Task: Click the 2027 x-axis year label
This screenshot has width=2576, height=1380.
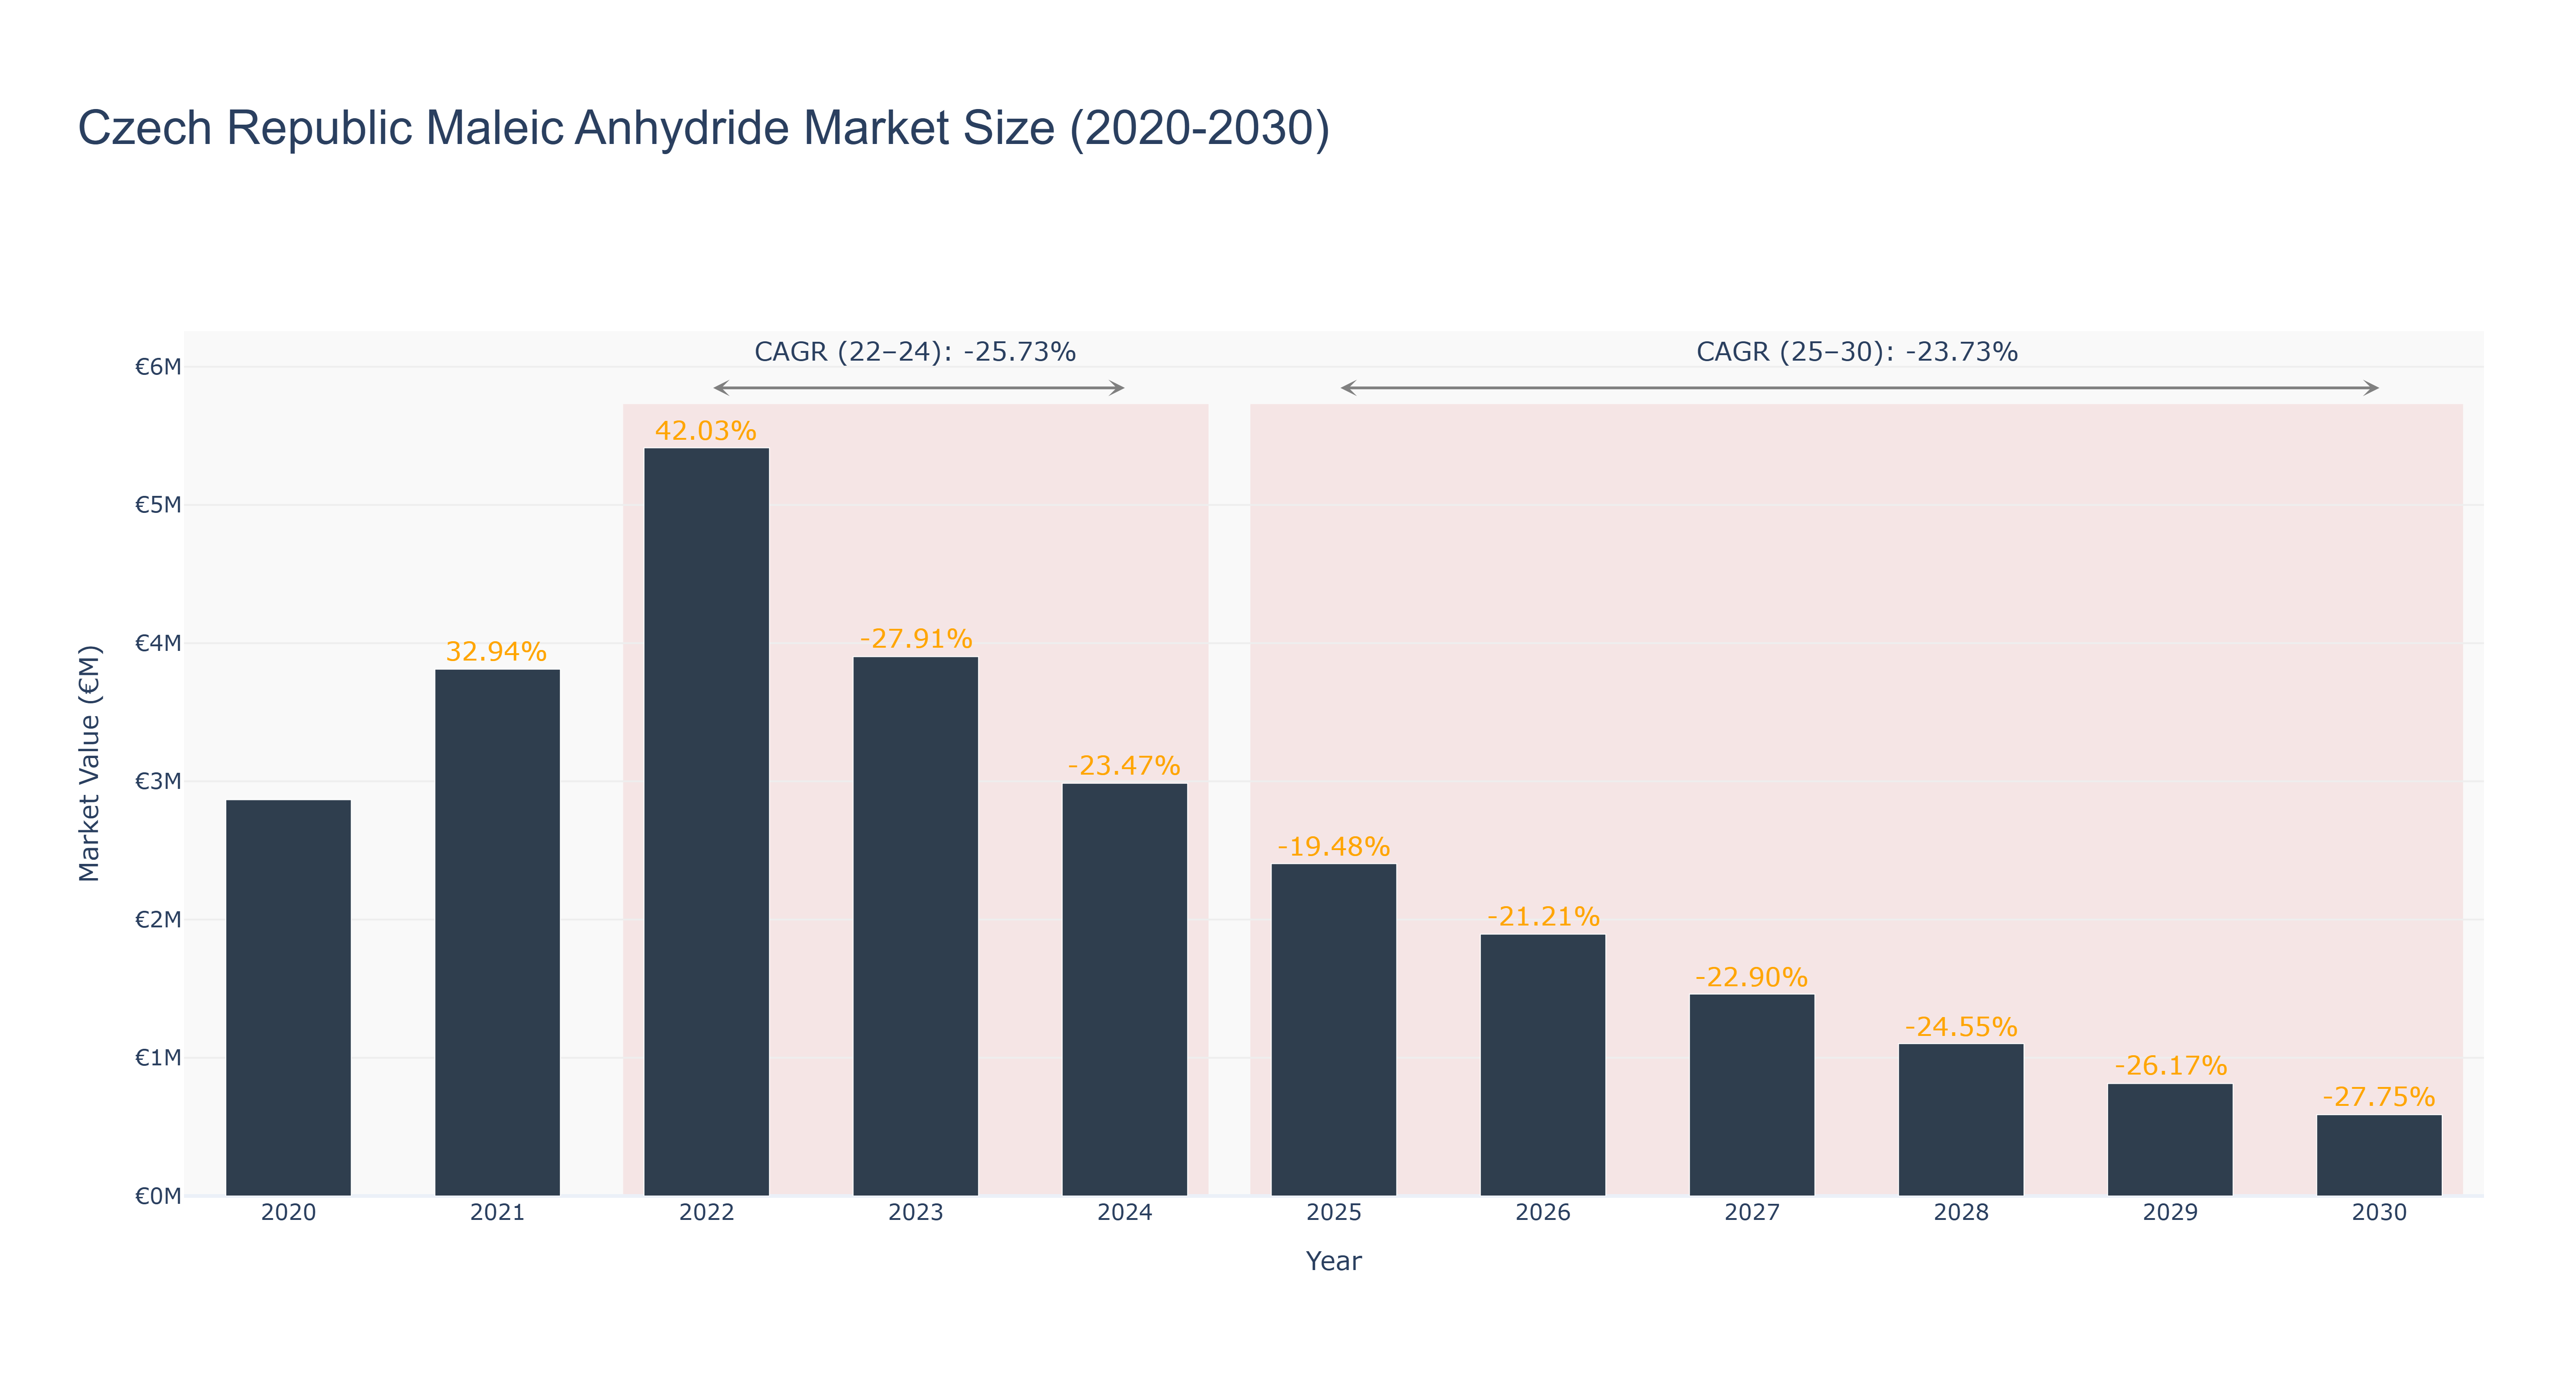Action: tap(1751, 1213)
